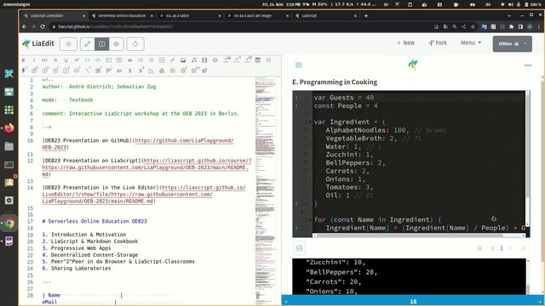The width and height of the screenshot is (545, 306).
Task: Toggle light/dark theme sun button
Action: (68, 44)
